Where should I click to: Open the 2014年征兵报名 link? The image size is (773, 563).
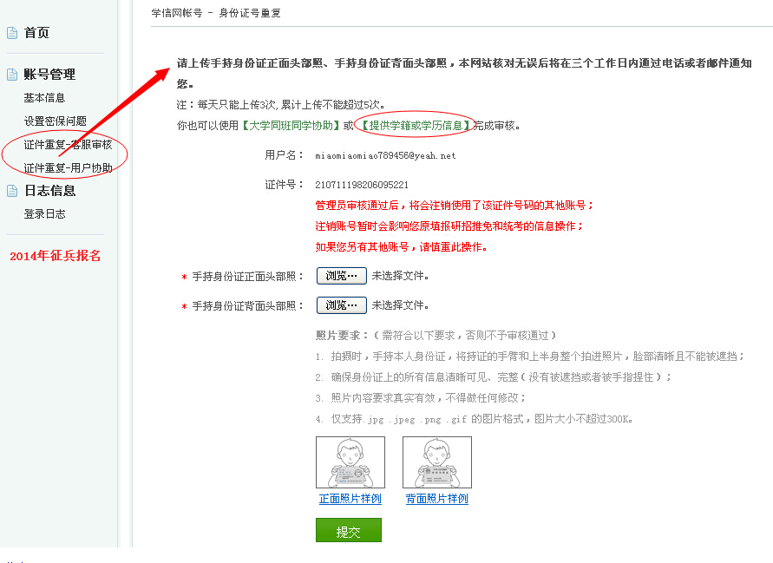click(56, 256)
